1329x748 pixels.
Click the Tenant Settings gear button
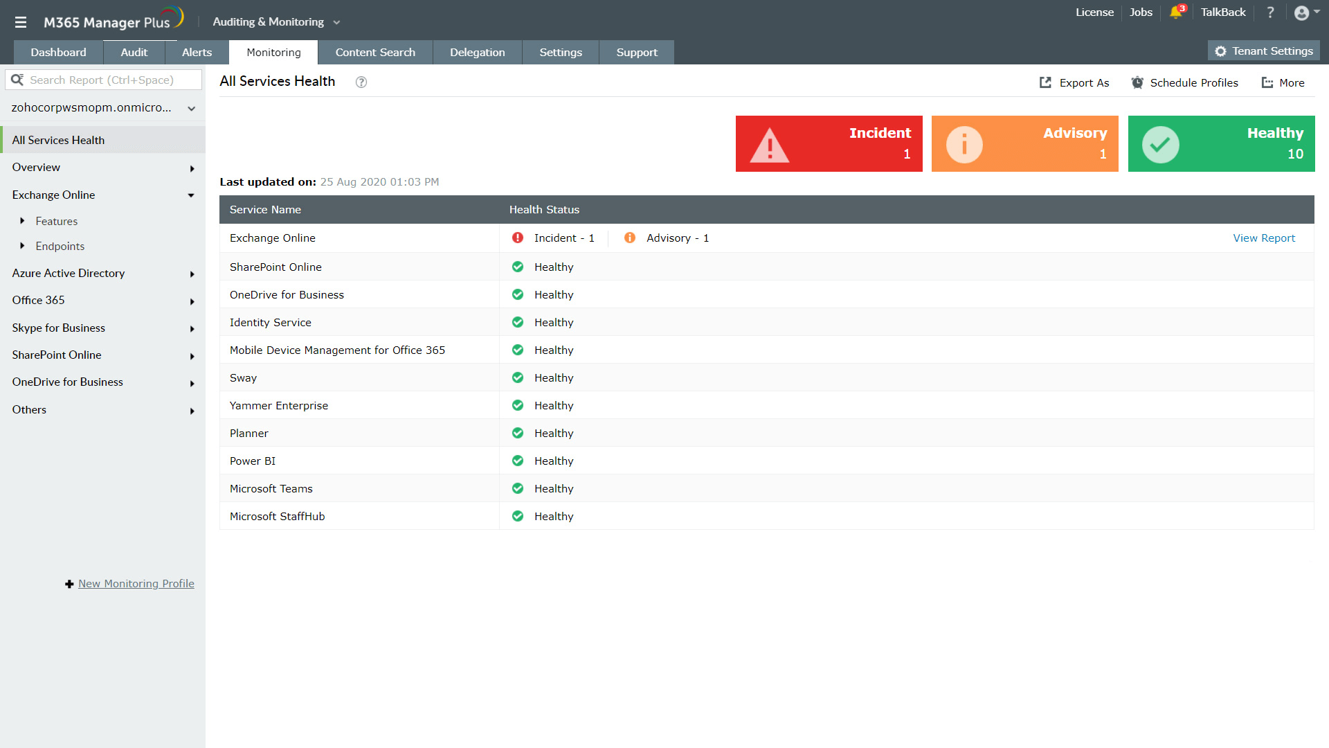click(1264, 51)
